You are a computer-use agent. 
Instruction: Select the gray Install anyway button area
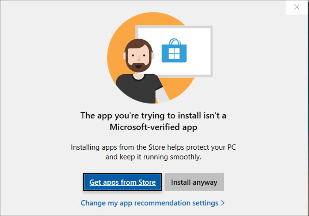click(194, 182)
